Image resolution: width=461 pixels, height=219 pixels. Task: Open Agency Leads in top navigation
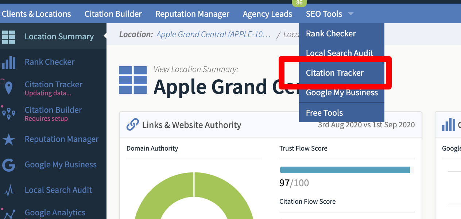(268, 14)
